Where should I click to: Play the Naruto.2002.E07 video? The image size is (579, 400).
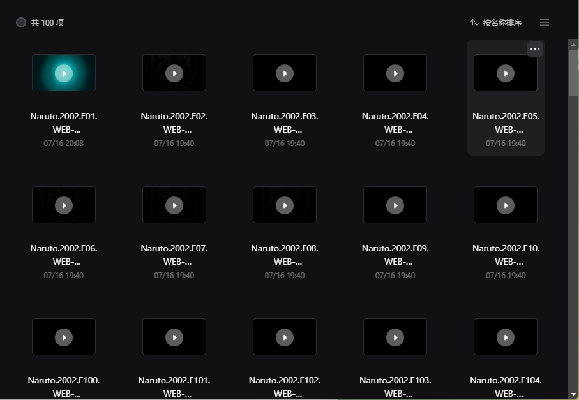pyautogui.click(x=174, y=205)
